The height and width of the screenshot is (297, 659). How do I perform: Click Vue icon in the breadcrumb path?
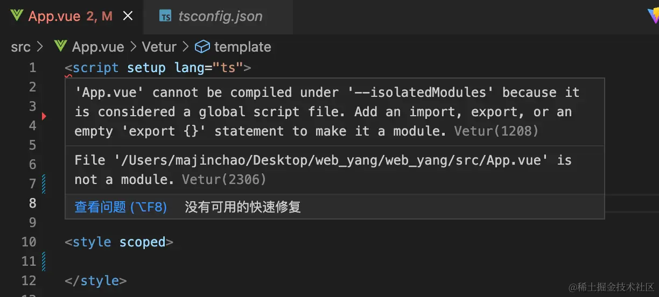pyautogui.click(x=60, y=47)
